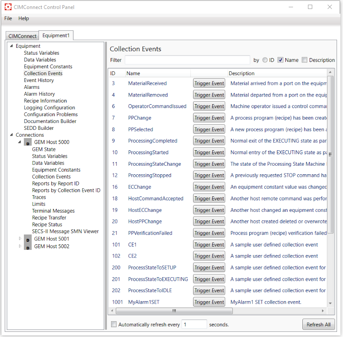Enable the Description filter checkbox
This screenshot has height=337, width=343.
[x=304, y=60]
